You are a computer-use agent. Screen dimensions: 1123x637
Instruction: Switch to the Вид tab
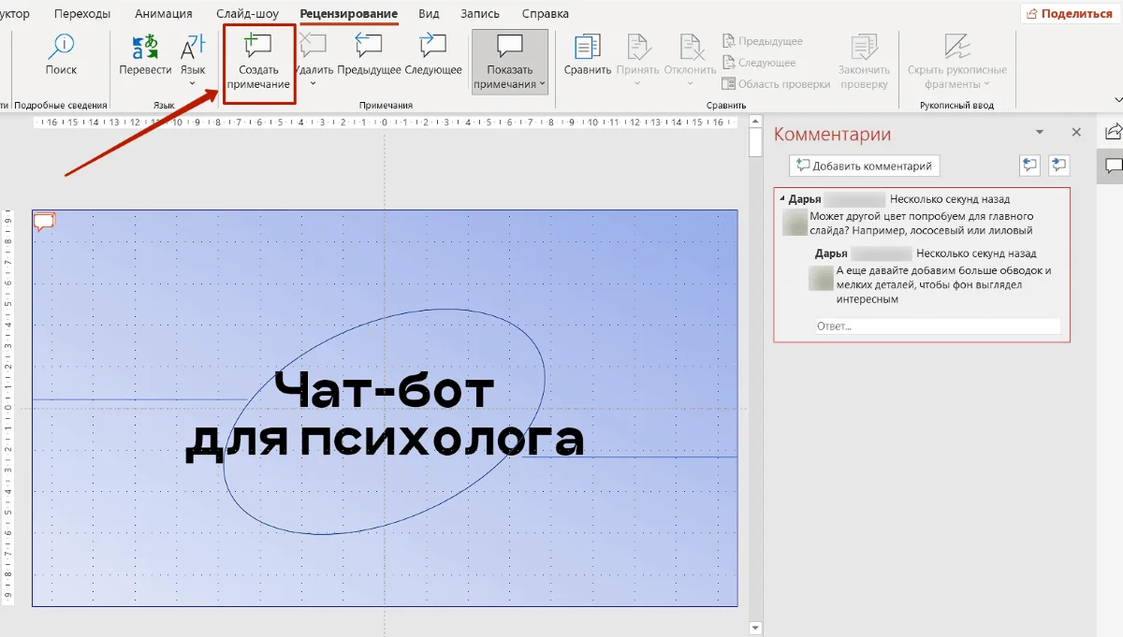pyautogui.click(x=429, y=14)
